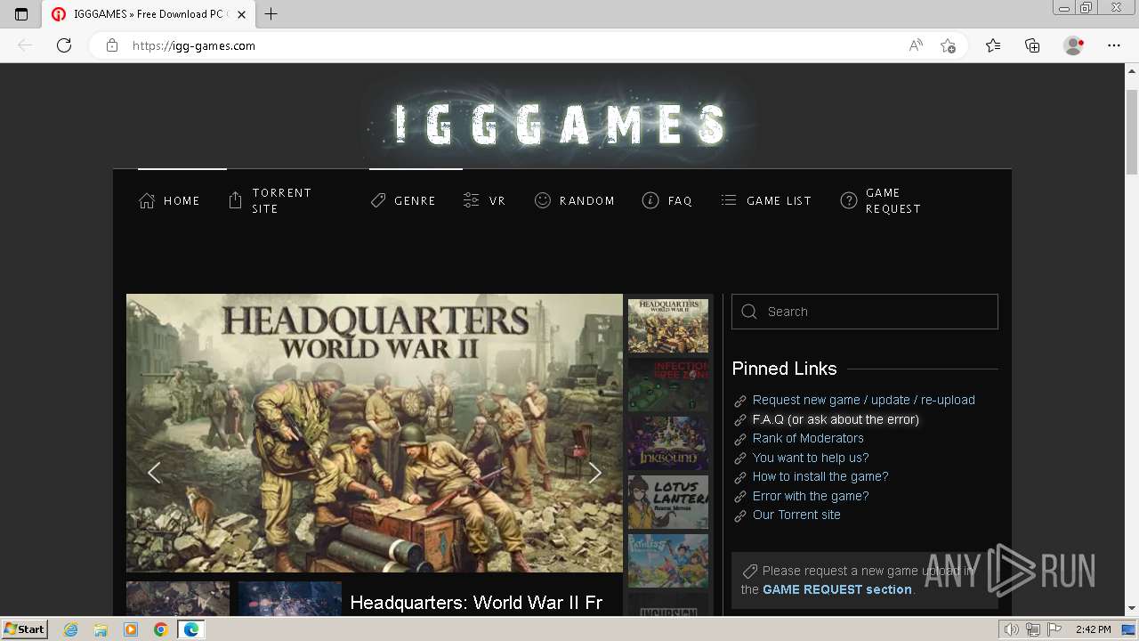Image resolution: width=1139 pixels, height=641 pixels.
Task: Close the IGGGAMES browser tab
Action: [241, 14]
